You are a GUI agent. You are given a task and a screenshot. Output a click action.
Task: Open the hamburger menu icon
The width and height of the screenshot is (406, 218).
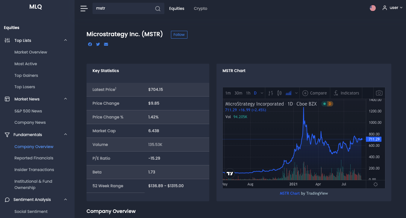pyautogui.click(x=84, y=8)
